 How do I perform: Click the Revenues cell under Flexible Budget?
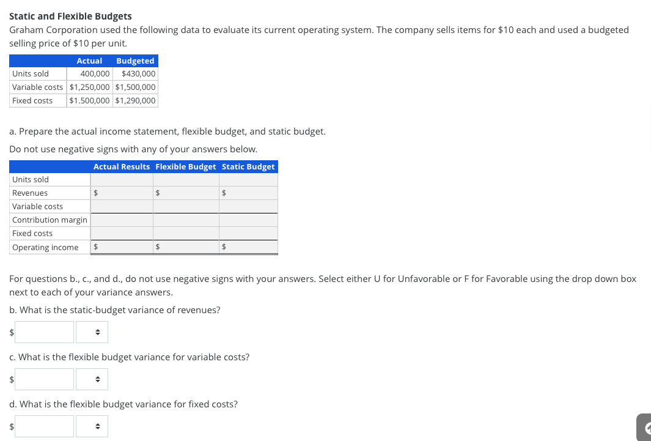pos(185,192)
